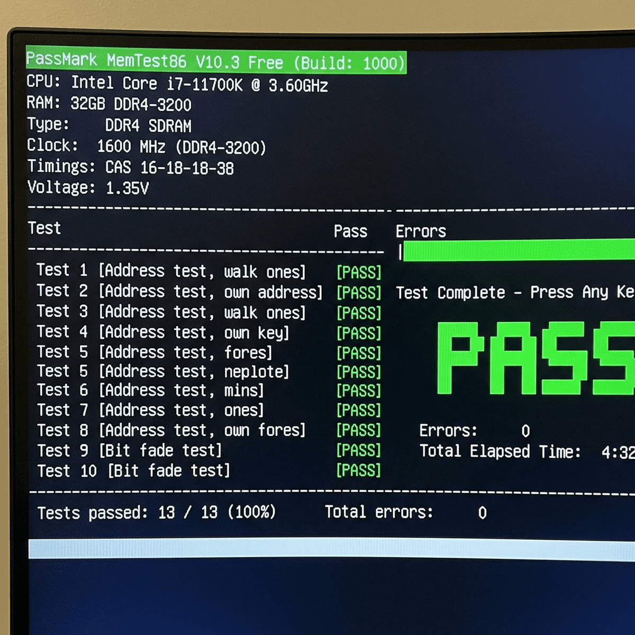Click the Voltage 1.35V line
Viewport: 635px width, 635px height.
pyautogui.click(x=88, y=188)
